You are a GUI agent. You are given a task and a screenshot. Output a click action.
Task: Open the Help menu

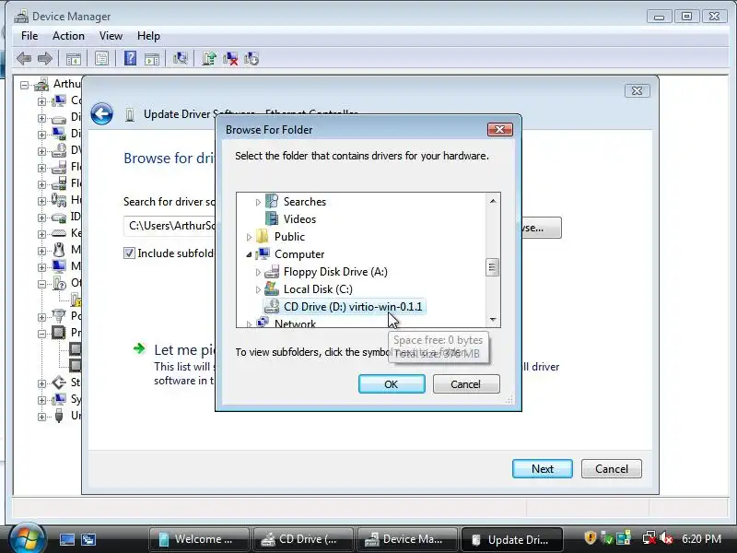[148, 36]
